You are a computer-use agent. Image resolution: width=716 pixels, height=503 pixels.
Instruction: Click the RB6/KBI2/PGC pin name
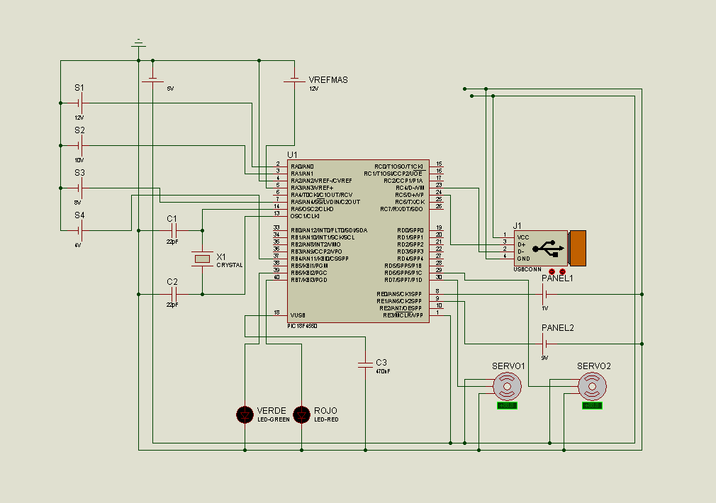tap(308, 273)
